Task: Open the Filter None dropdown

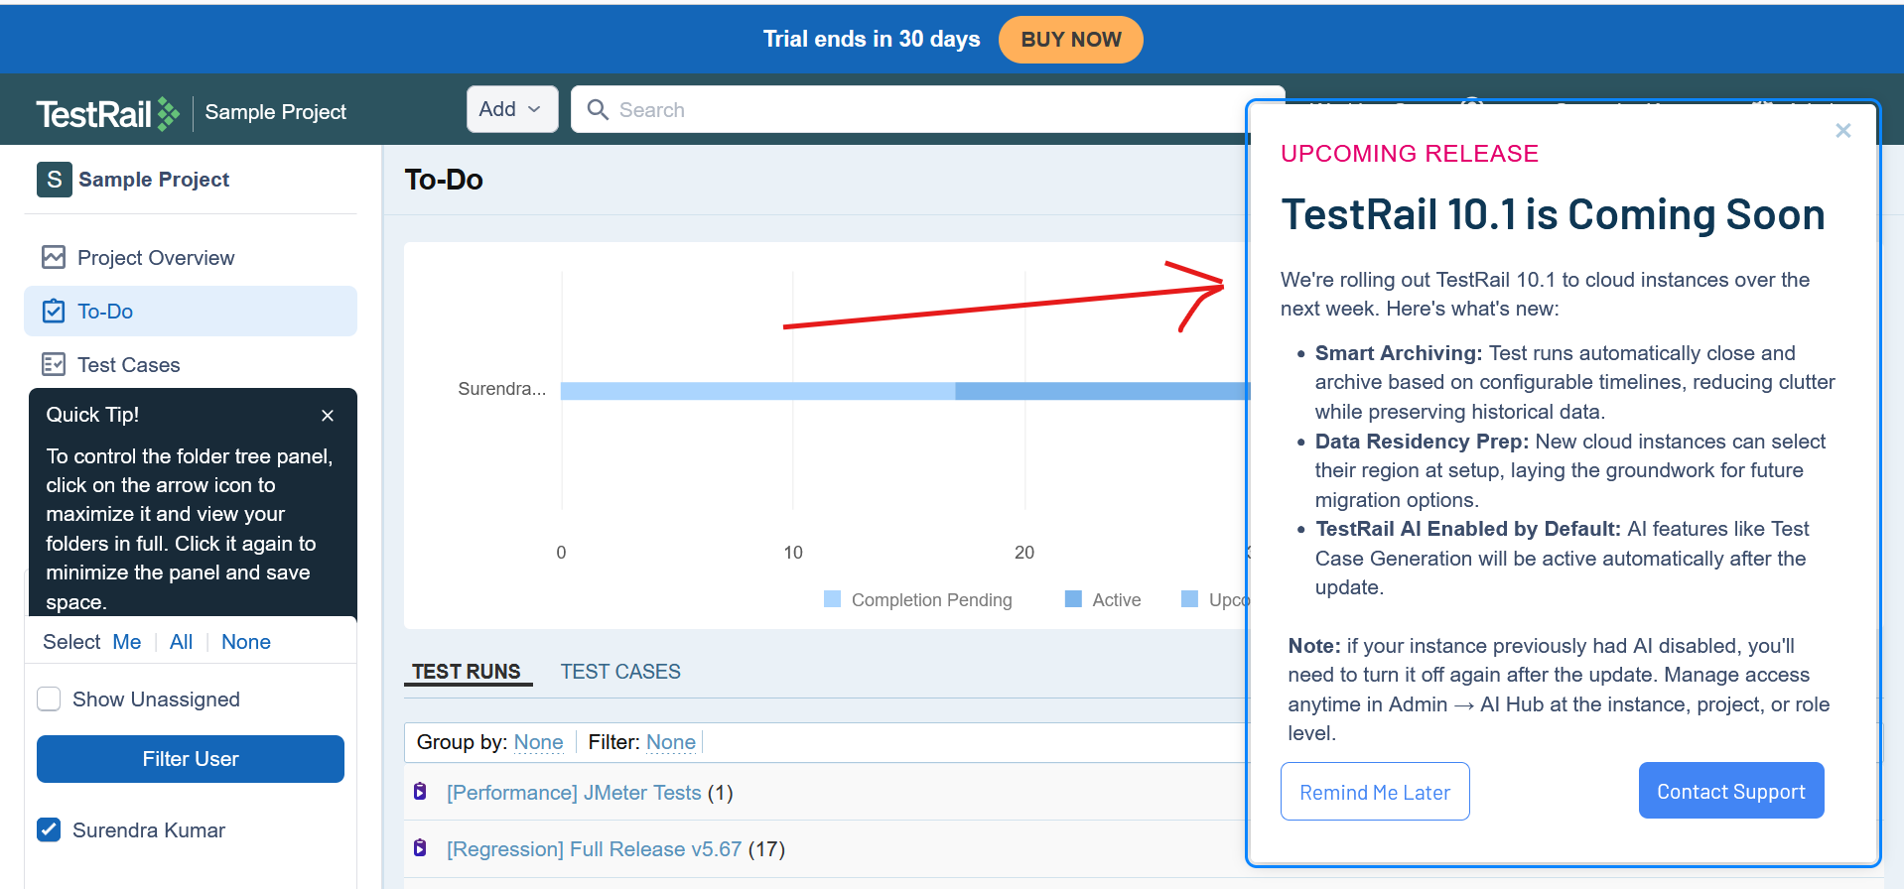Action: click(x=670, y=742)
